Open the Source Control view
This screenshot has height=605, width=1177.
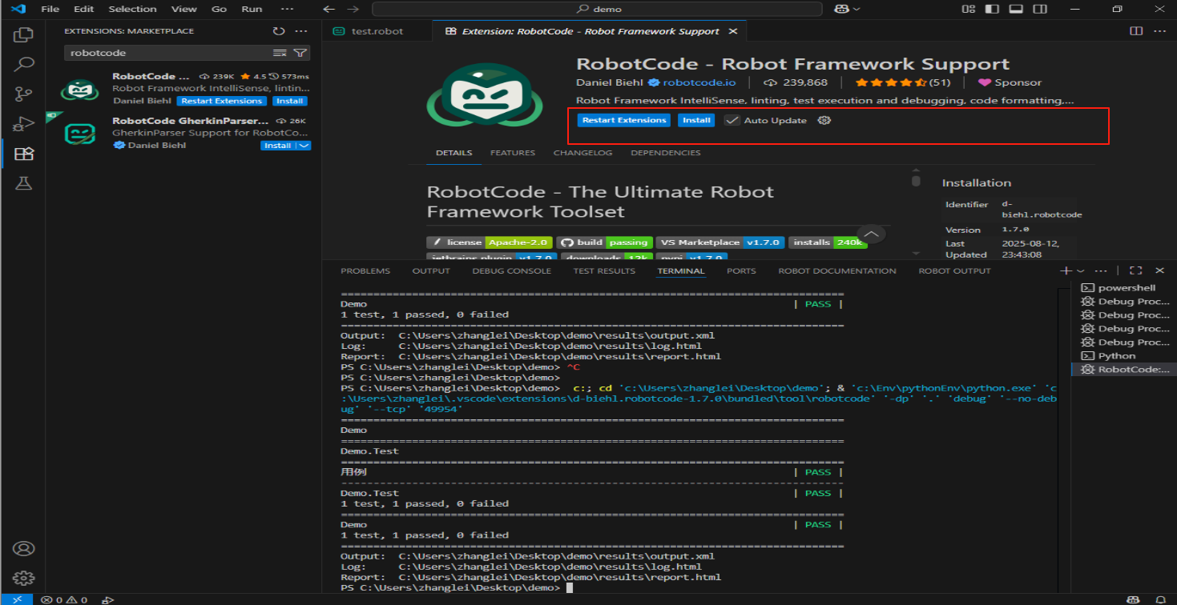24,94
